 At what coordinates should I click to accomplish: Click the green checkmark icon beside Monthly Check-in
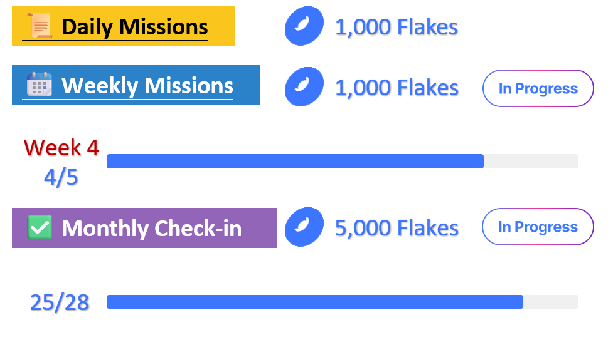click(x=40, y=227)
